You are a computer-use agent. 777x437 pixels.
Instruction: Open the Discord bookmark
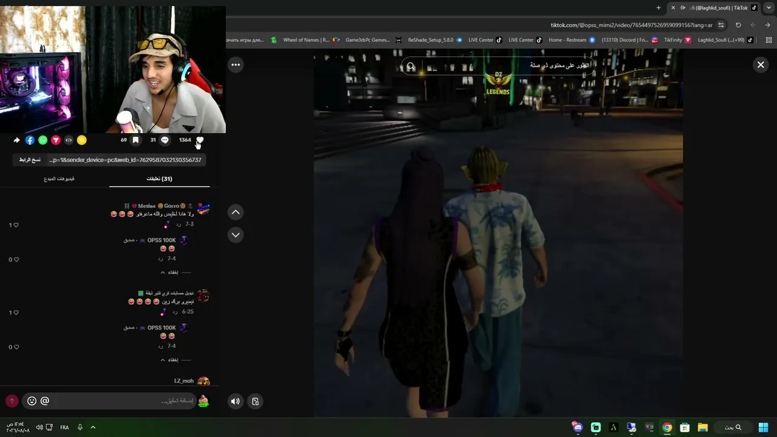[629, 40]
